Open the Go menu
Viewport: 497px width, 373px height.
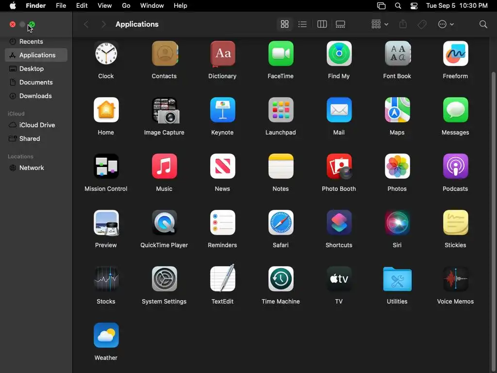pyautogui.click(x=126, y=6)
